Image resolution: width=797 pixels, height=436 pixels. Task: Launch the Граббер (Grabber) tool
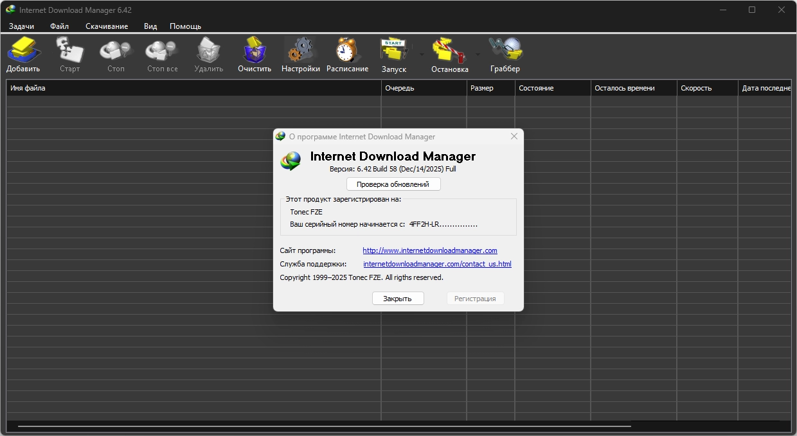[505, 54]
